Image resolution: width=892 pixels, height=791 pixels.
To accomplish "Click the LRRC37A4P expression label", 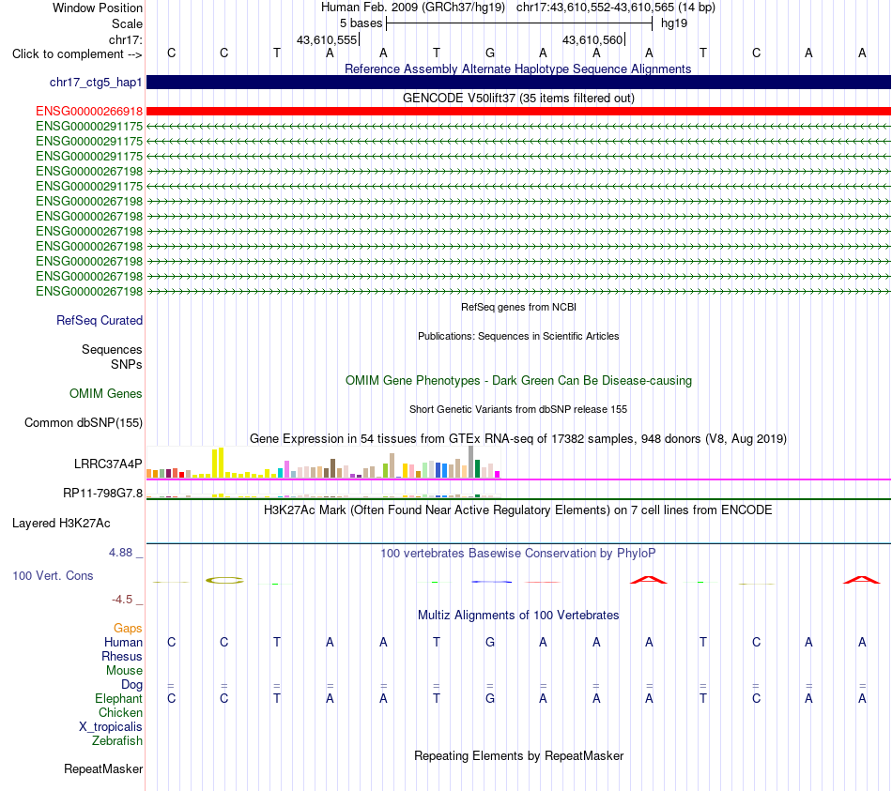I will [108, 464].
